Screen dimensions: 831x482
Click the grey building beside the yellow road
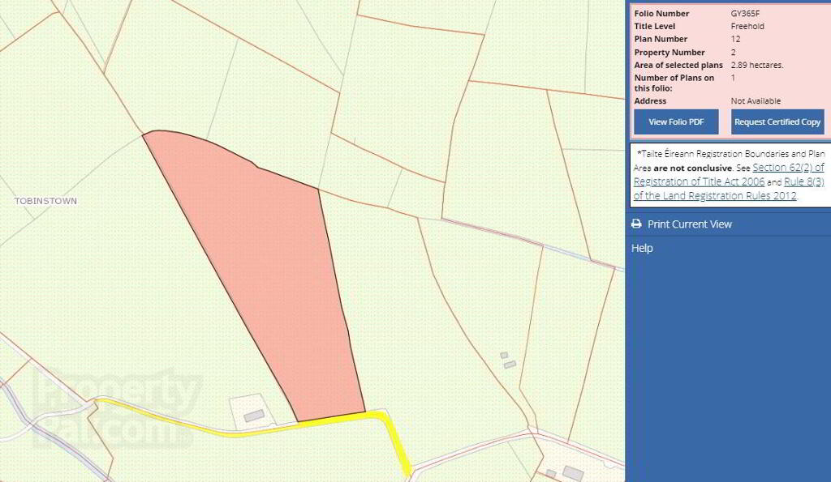pyautogui.click(x=254, y=416)
